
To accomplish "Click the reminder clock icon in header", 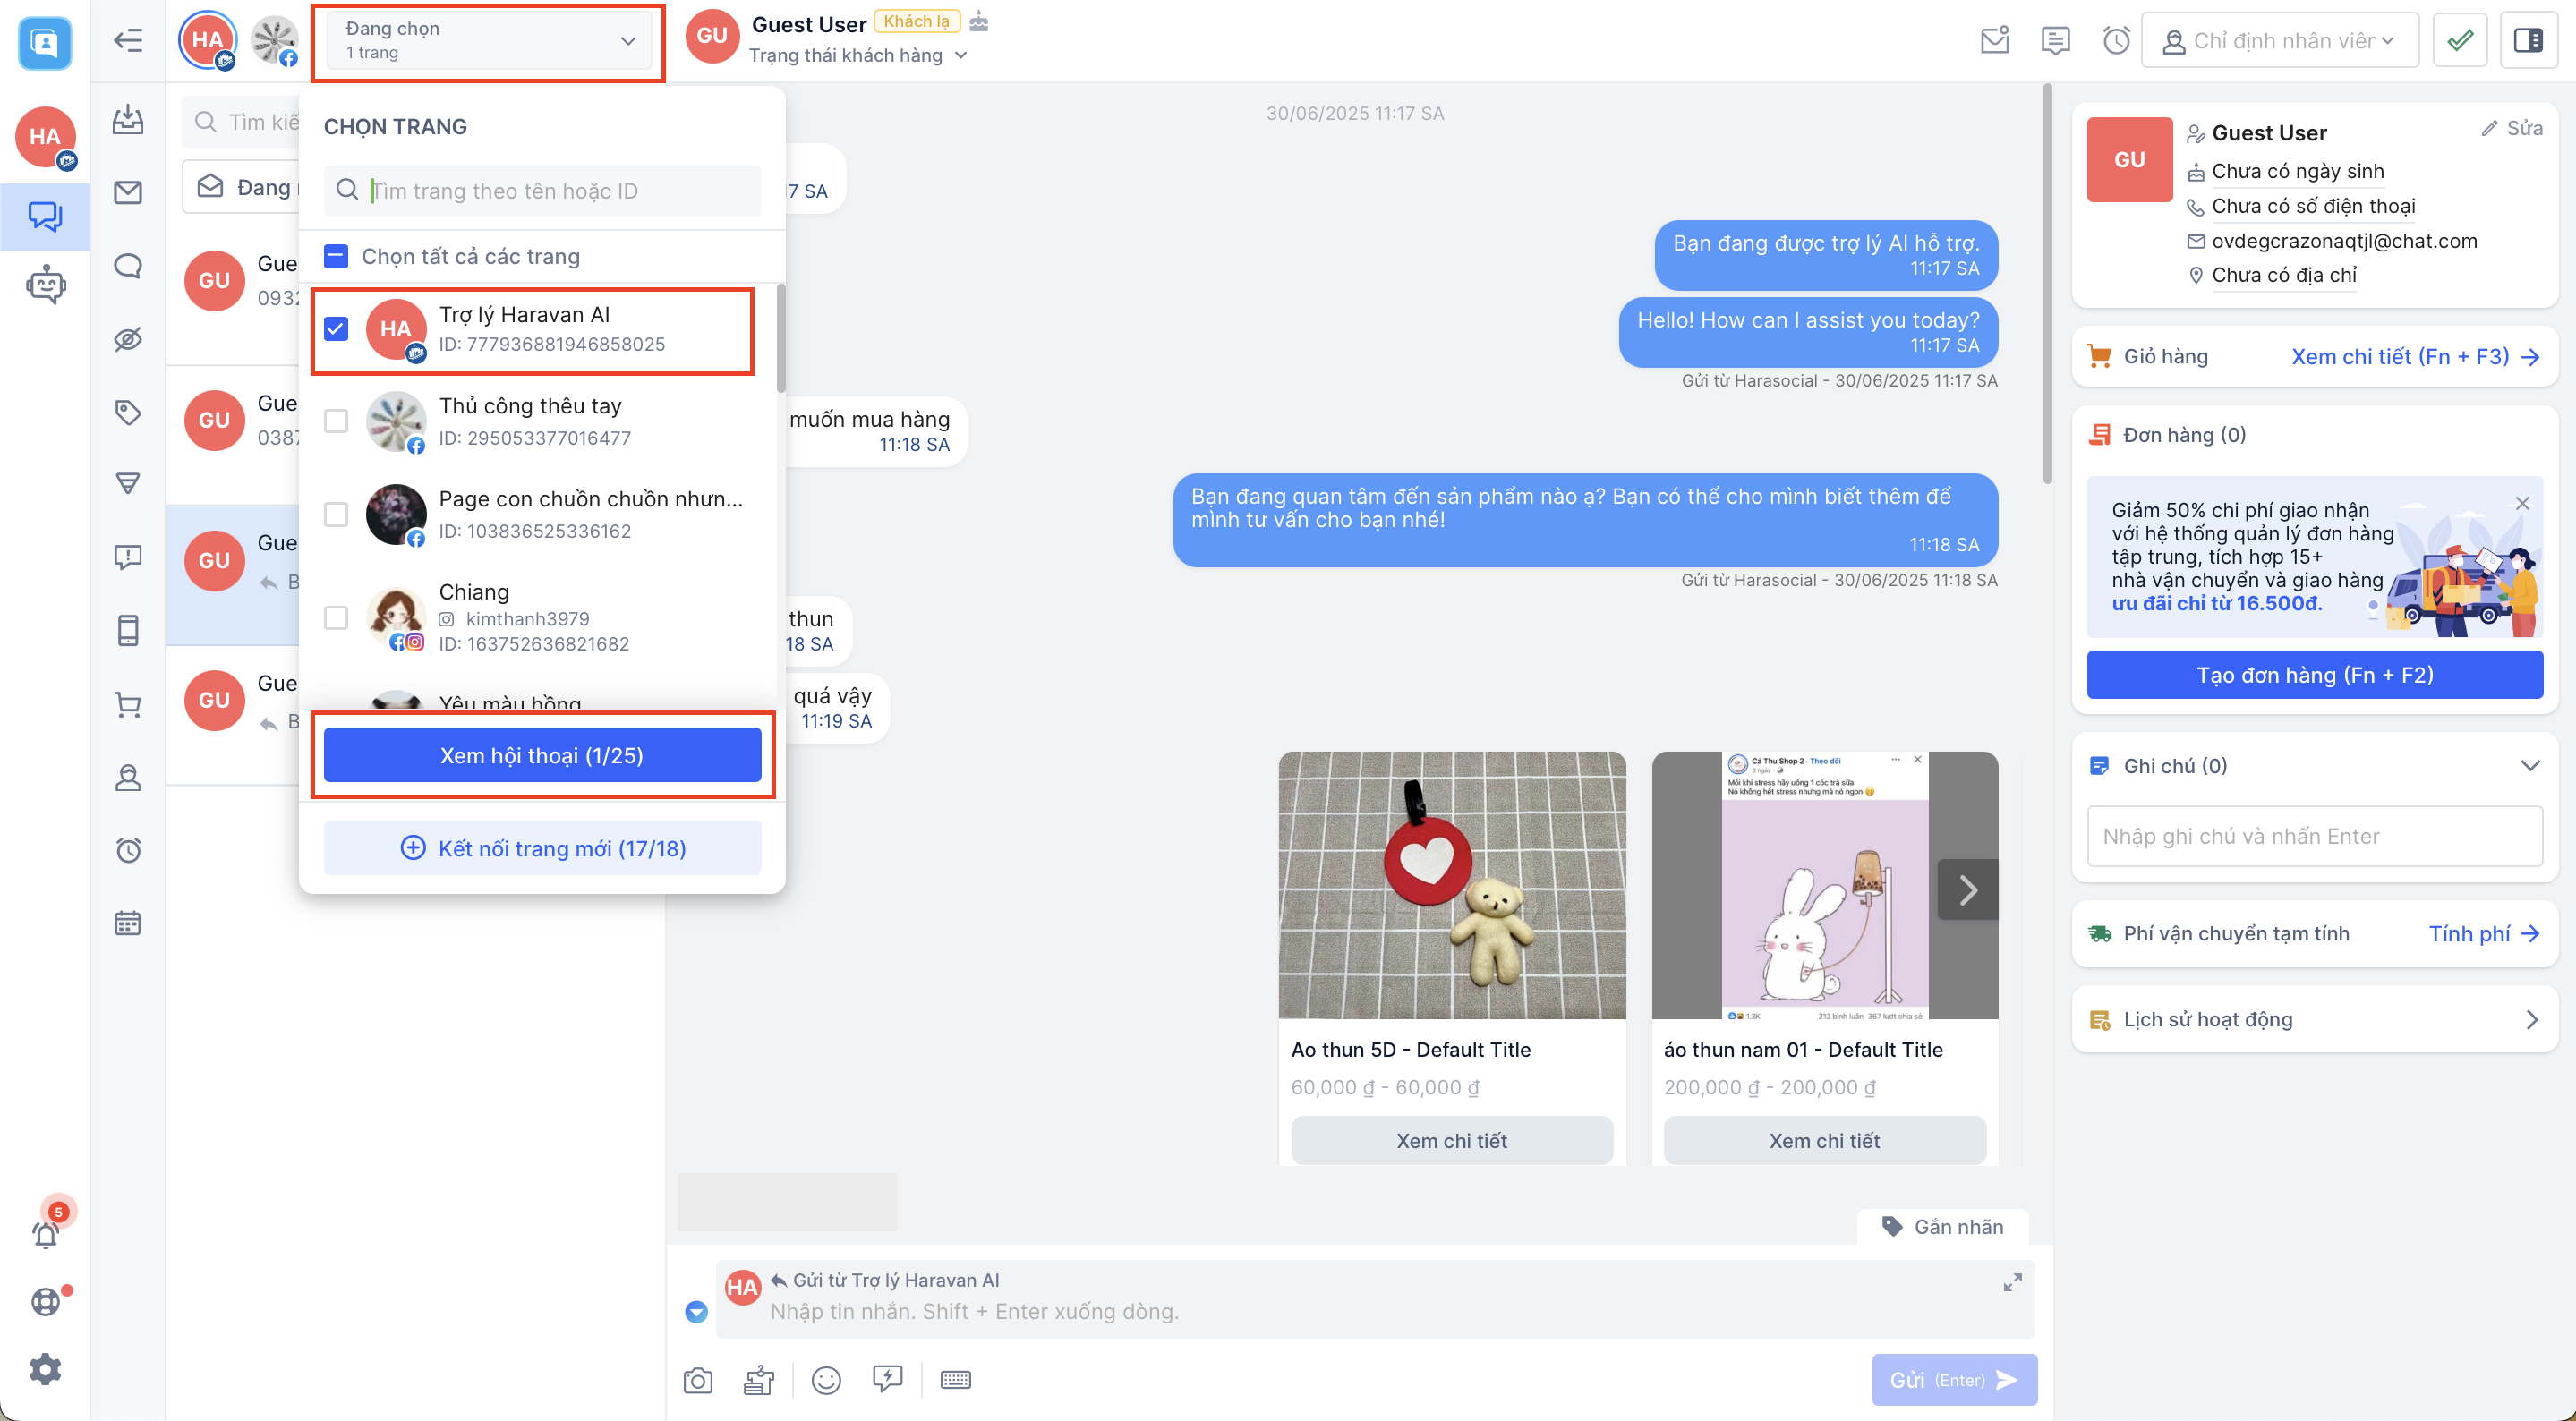I will click(2116, 41).
